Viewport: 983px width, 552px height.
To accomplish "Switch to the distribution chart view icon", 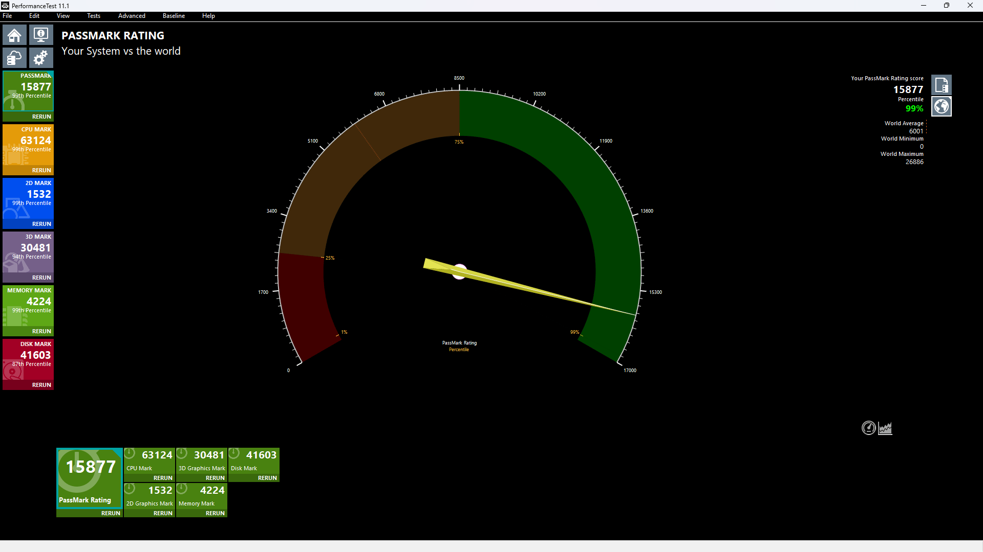I will 885,428.
